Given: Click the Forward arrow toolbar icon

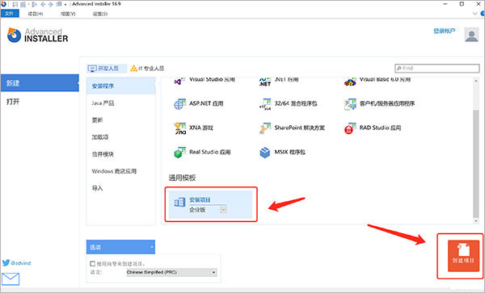Looking at the screenshot, I should (x=50, y=4).
